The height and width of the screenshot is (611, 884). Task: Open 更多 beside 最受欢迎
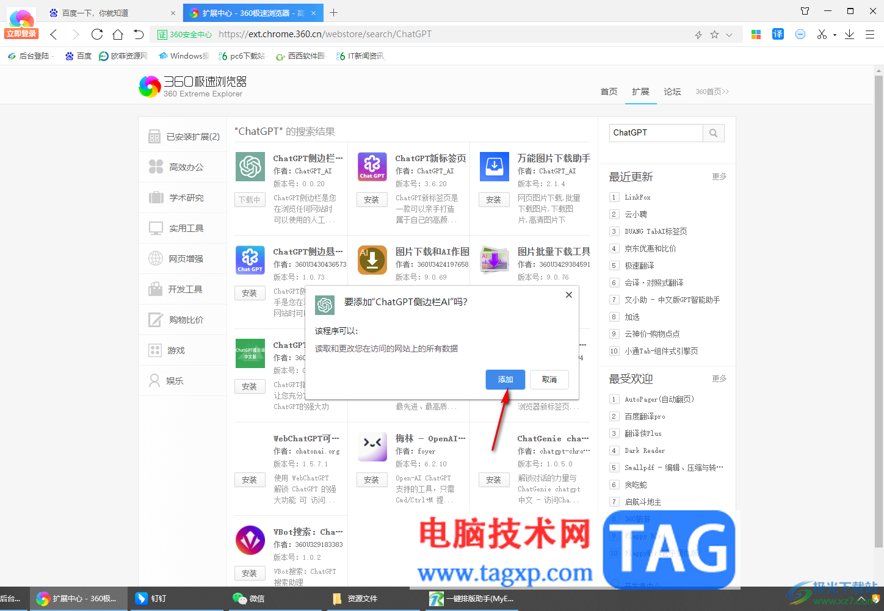tap(719, 378)
